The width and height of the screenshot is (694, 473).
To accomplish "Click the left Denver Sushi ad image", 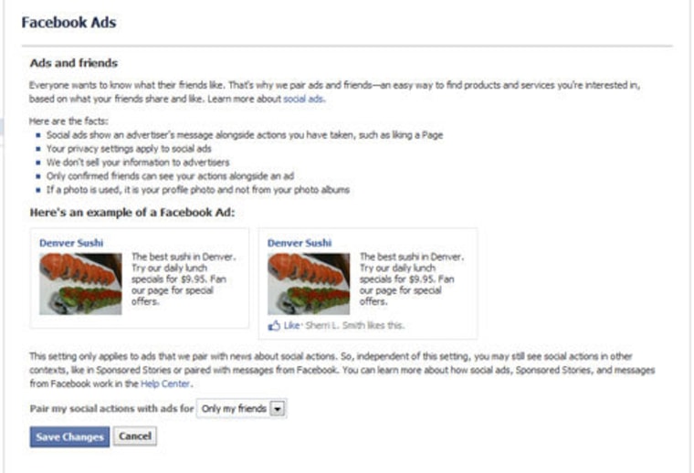I will 80,283.
